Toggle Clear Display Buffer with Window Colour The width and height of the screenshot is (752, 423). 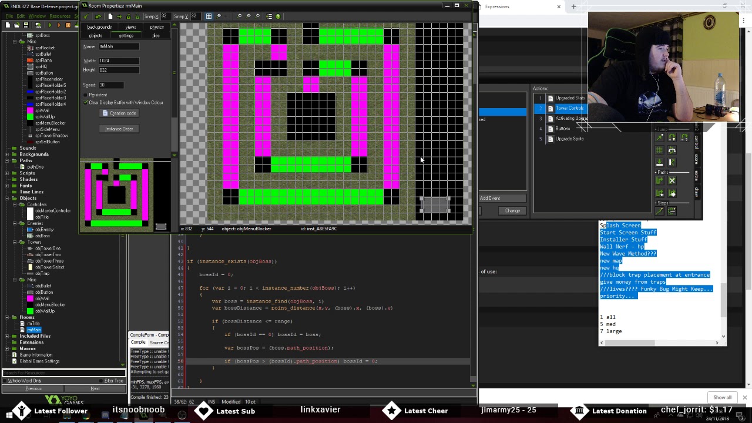pyautogui.click(x=85, y=102)
